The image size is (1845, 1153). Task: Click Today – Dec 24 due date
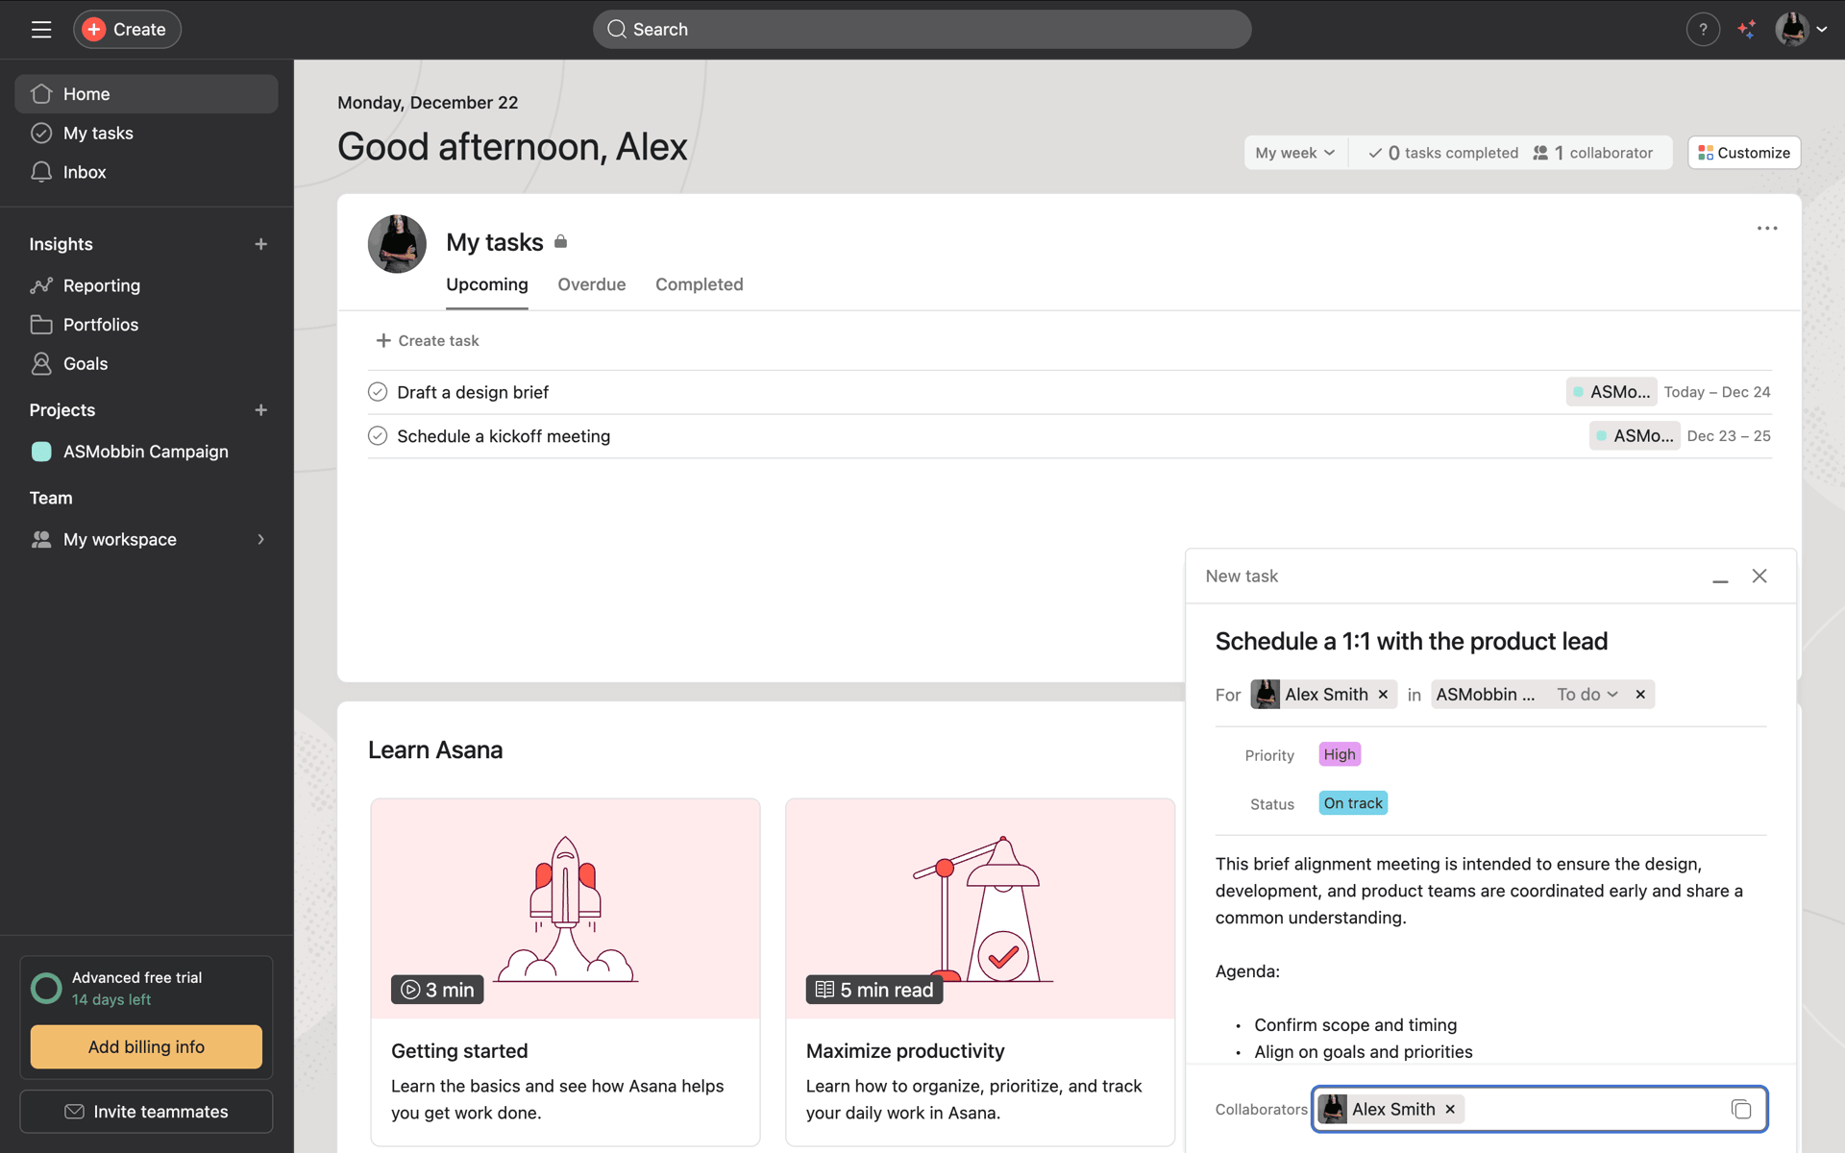(x=1716, y=392)
